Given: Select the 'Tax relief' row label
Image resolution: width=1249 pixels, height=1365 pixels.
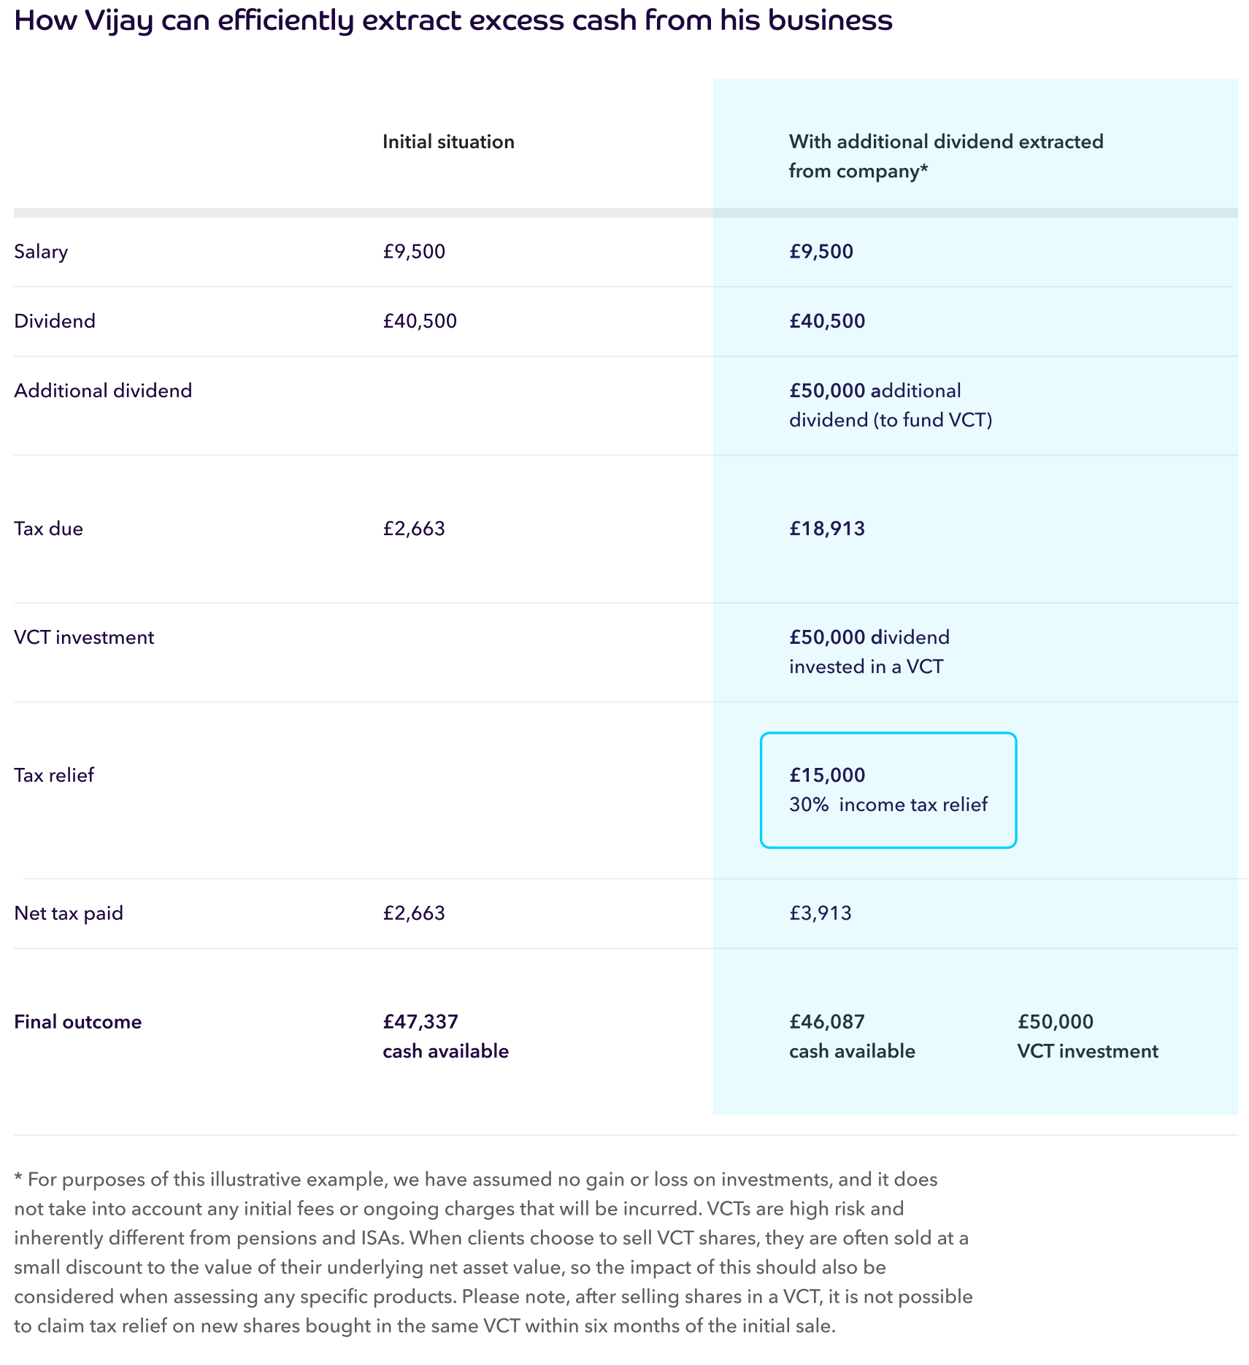Looking at the screenshot, I should (x=54, y=775).
